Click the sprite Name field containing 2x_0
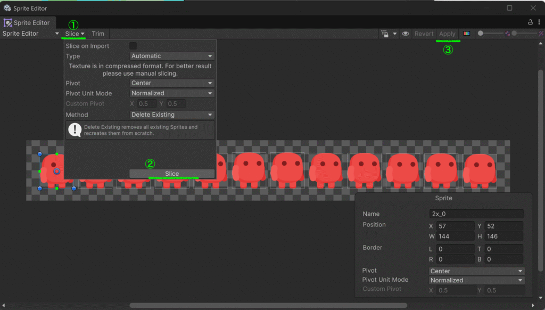 [476, 214]
